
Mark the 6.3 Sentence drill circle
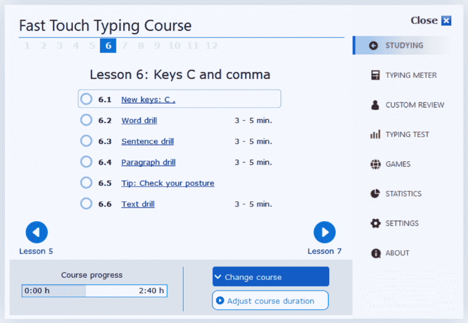pos(86,141)
